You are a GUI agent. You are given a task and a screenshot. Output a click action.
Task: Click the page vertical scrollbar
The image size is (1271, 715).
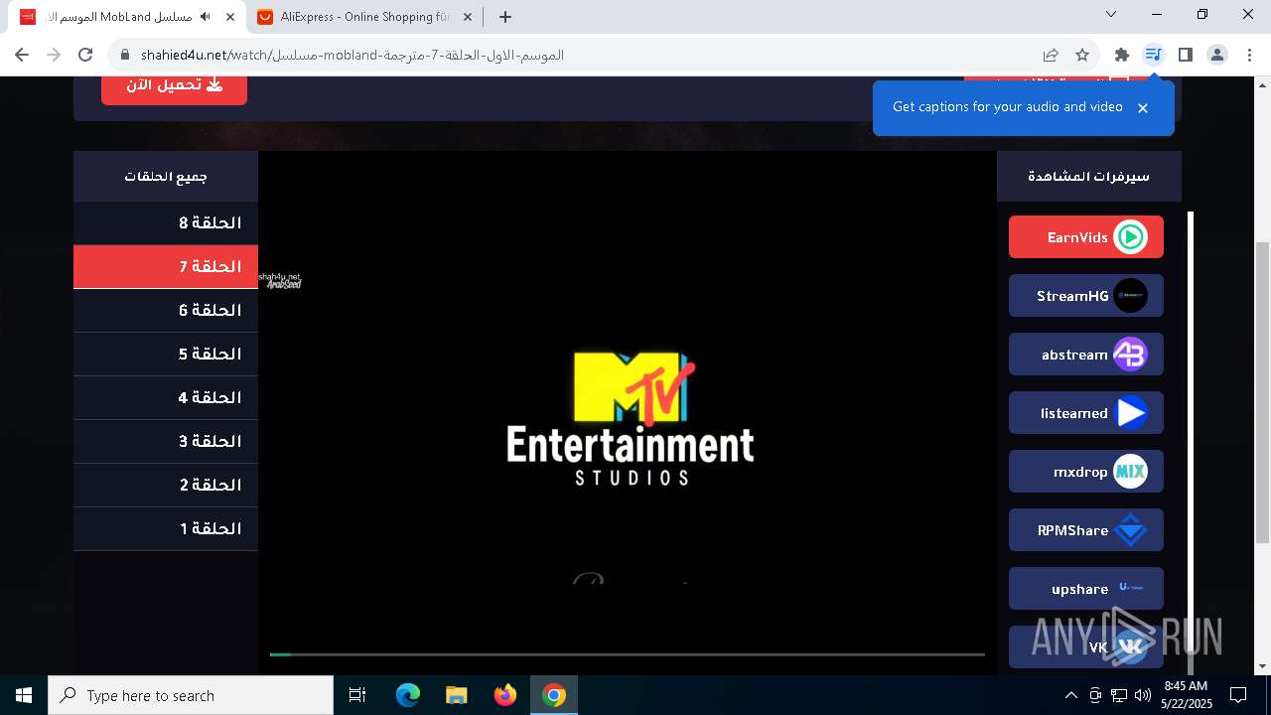point(1263,392)
